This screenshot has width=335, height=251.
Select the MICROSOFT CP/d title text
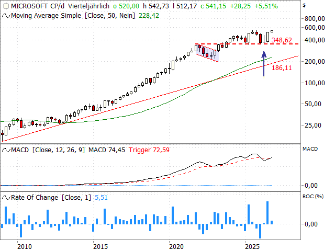(38, 6)
